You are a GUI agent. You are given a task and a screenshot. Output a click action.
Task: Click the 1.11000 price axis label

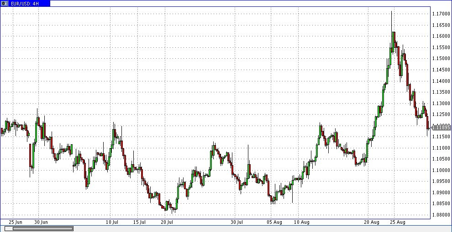pyautogui.click(x=441, y=148)
